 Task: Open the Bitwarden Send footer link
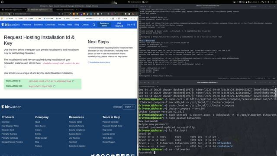tap(8, 130)
